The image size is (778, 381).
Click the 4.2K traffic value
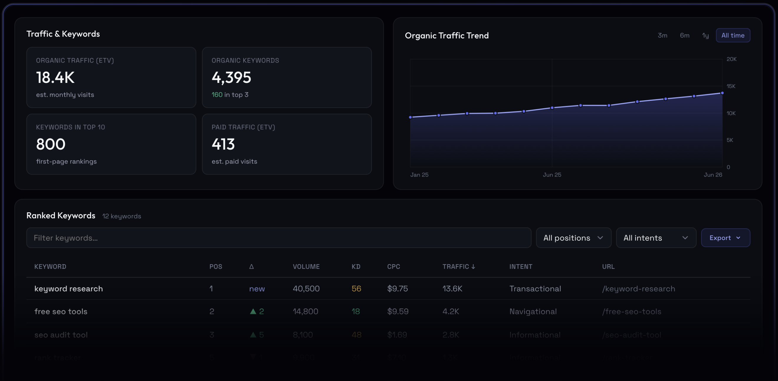451,311
